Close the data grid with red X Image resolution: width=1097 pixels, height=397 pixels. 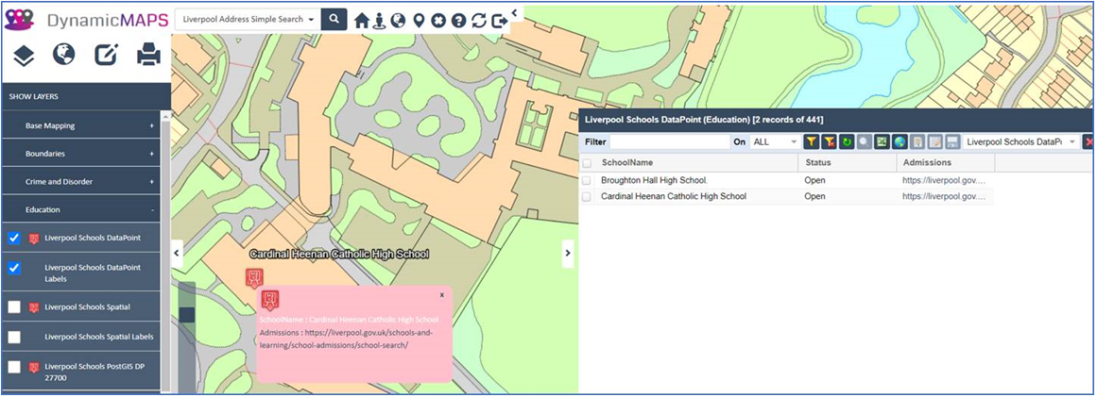(1088, 141)
